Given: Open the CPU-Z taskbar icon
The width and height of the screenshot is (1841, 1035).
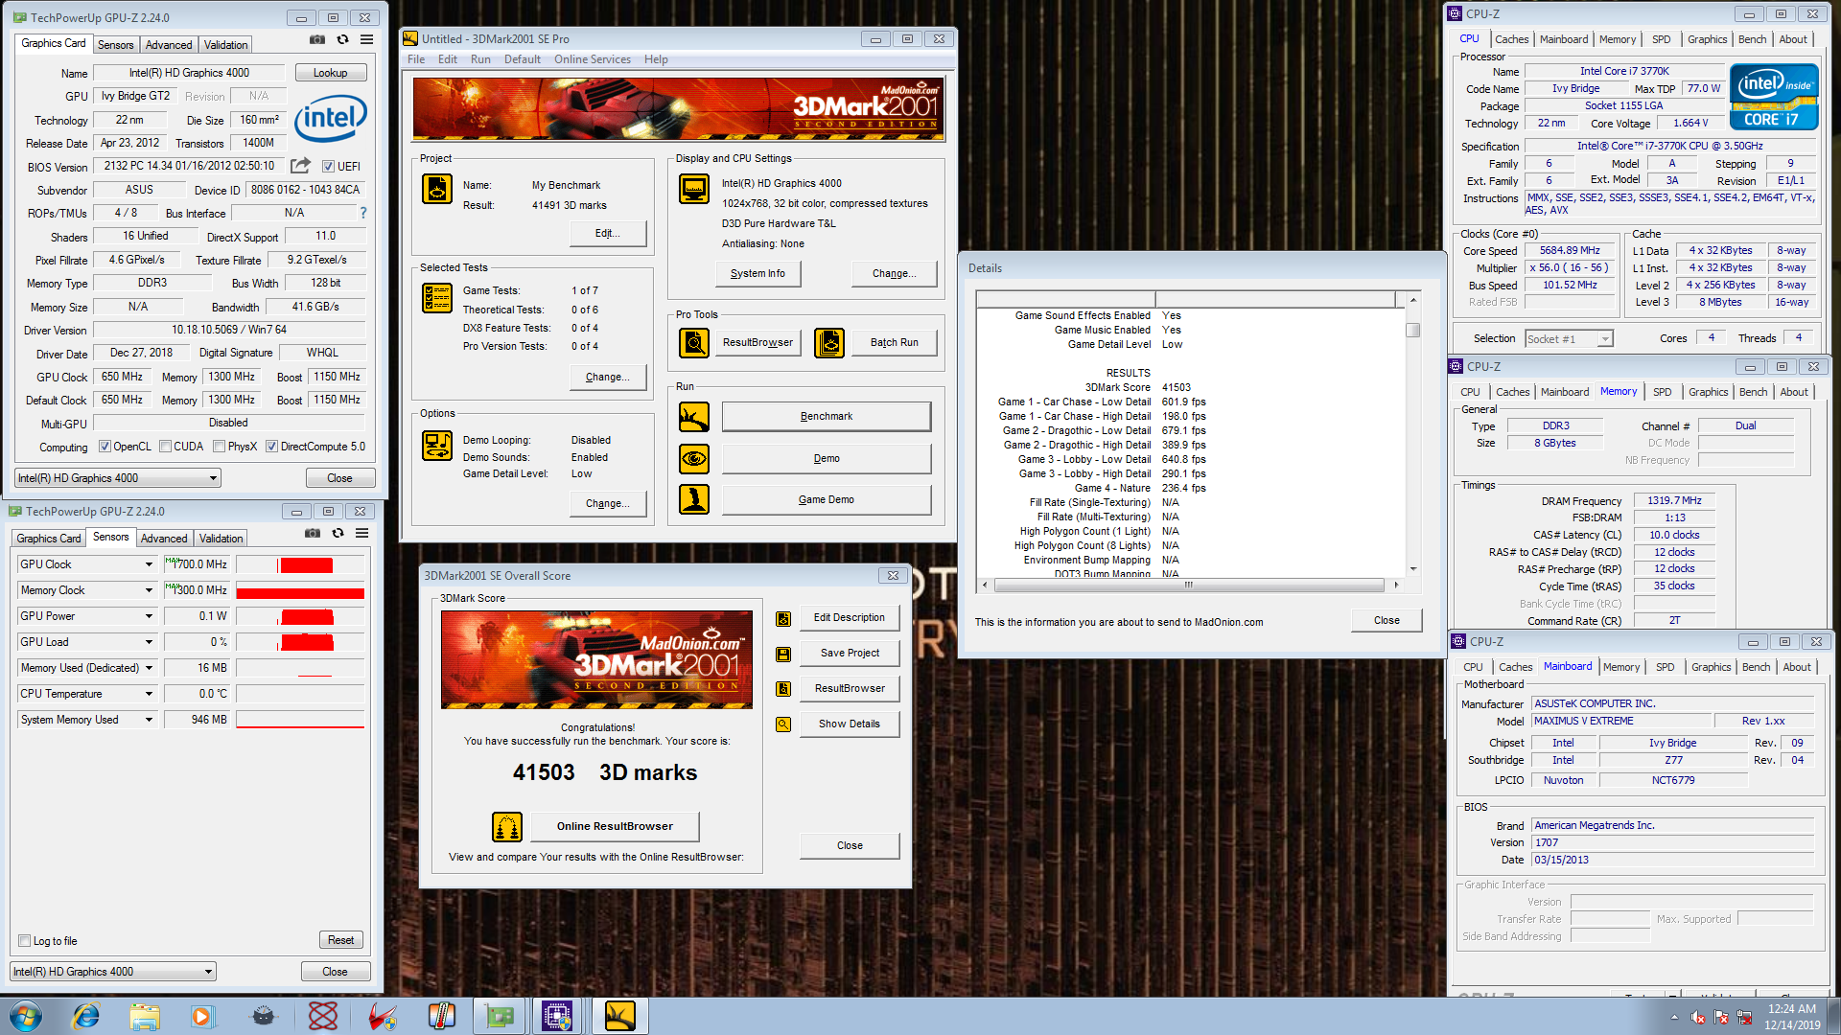Looking at the screenshot, I should [x=557, y=1016].
